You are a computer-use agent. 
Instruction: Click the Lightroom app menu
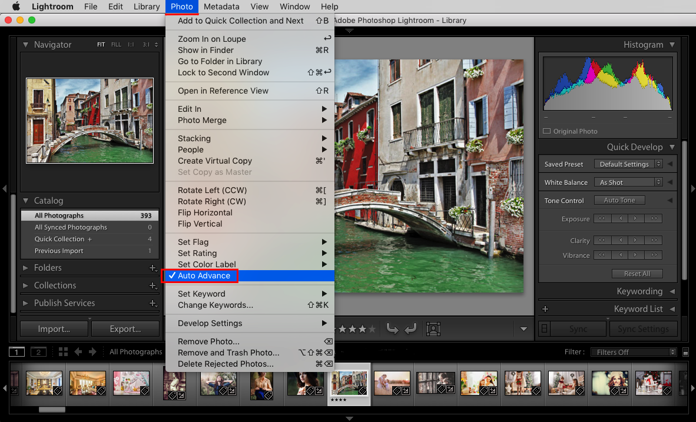[x=52, y=6]
